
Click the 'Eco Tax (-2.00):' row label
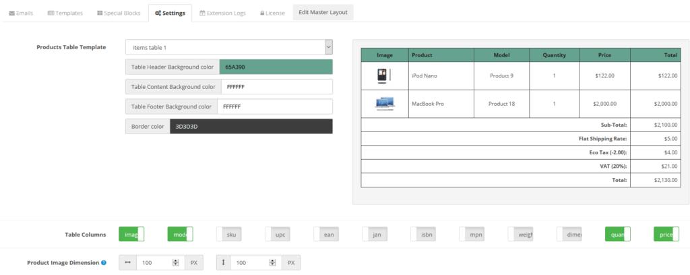click(x=608, y=152)
